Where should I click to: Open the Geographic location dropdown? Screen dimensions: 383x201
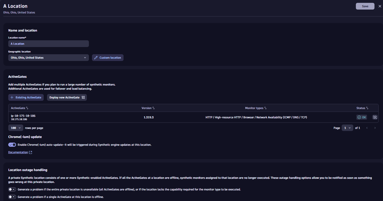(48, 58)
